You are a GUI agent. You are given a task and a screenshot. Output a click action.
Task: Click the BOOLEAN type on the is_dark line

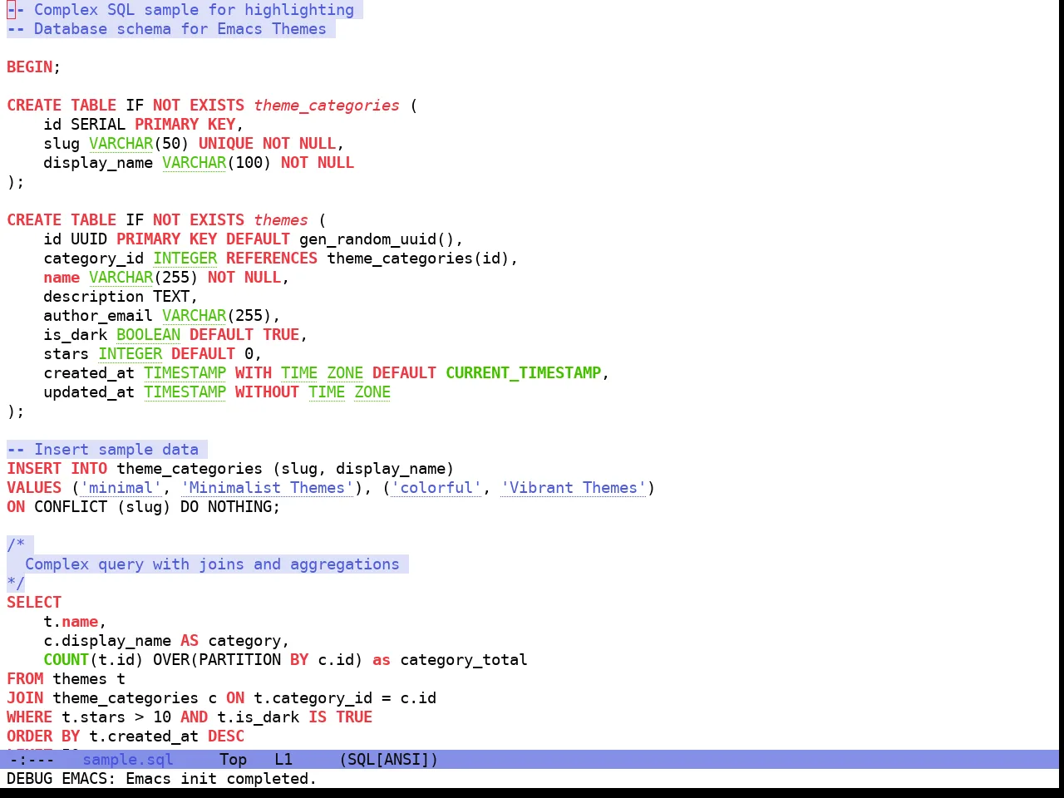point(148,335)
